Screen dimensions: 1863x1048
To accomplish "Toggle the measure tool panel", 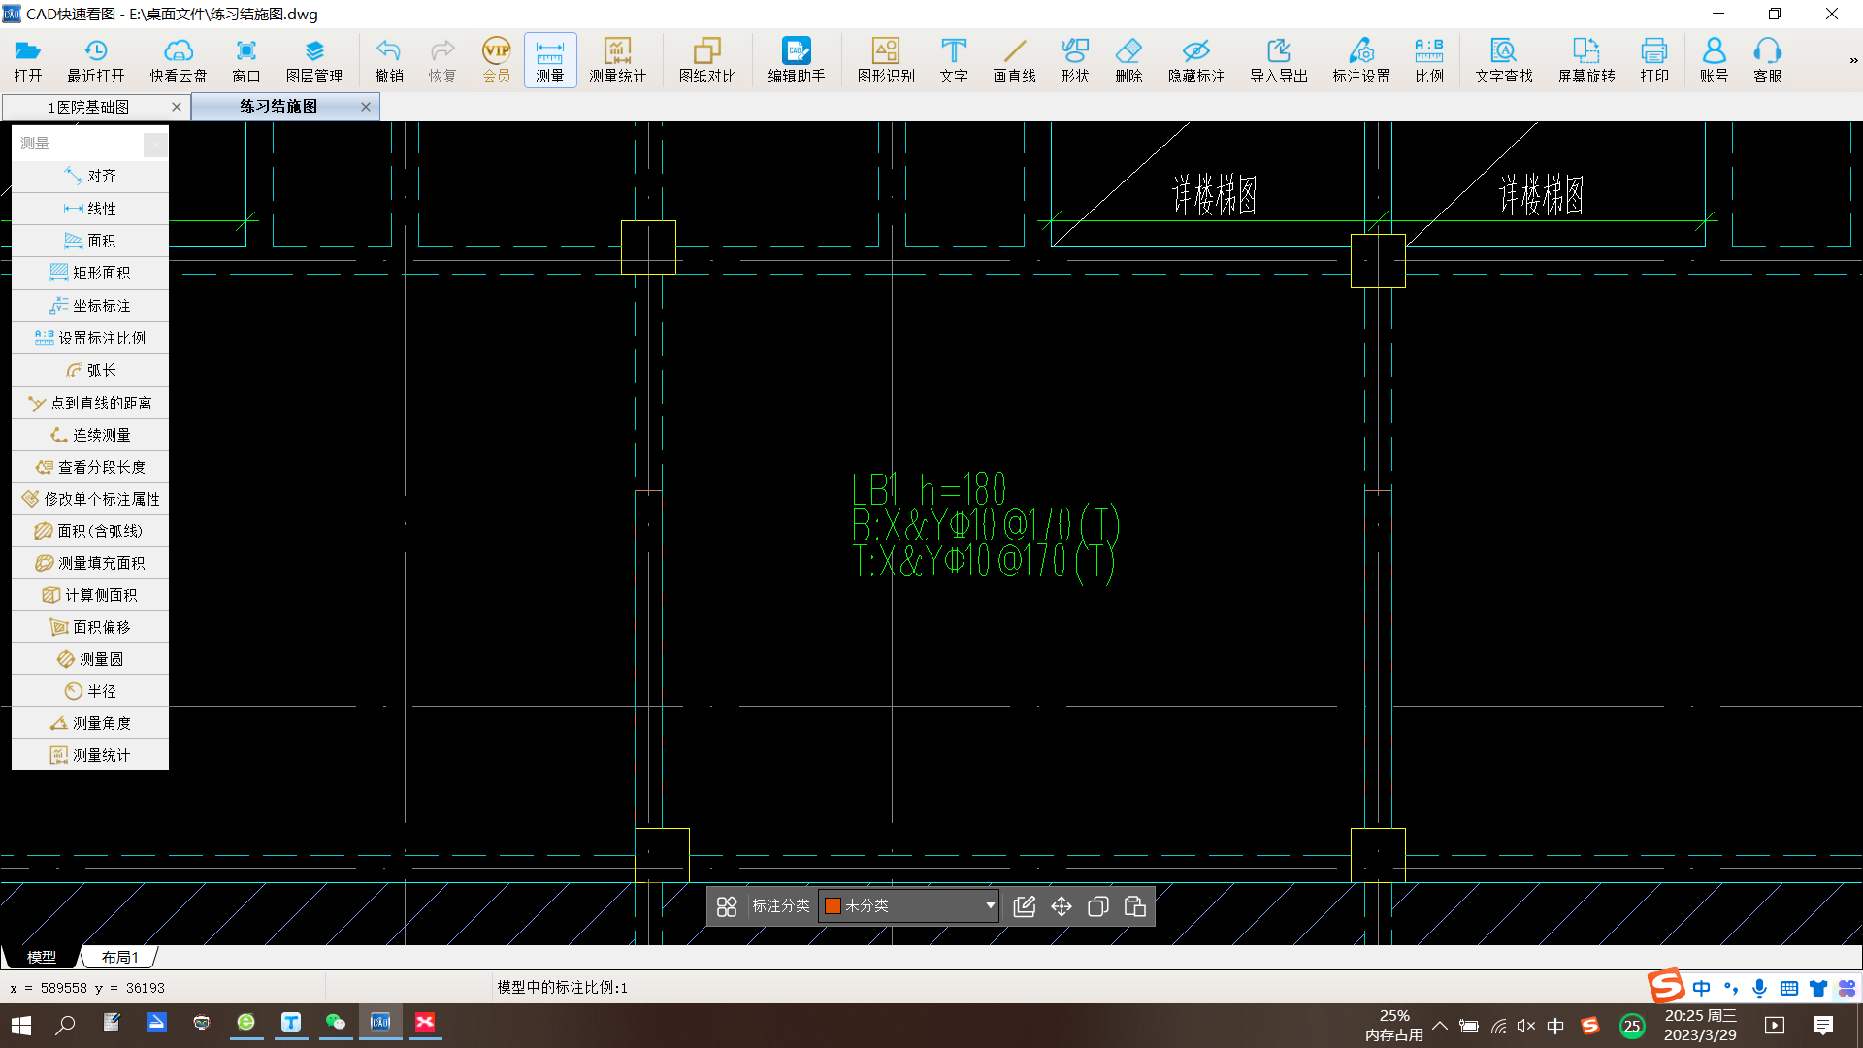I will pyautogui.click(x=549, y=60).
